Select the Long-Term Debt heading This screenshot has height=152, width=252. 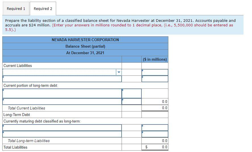(17, 115)
